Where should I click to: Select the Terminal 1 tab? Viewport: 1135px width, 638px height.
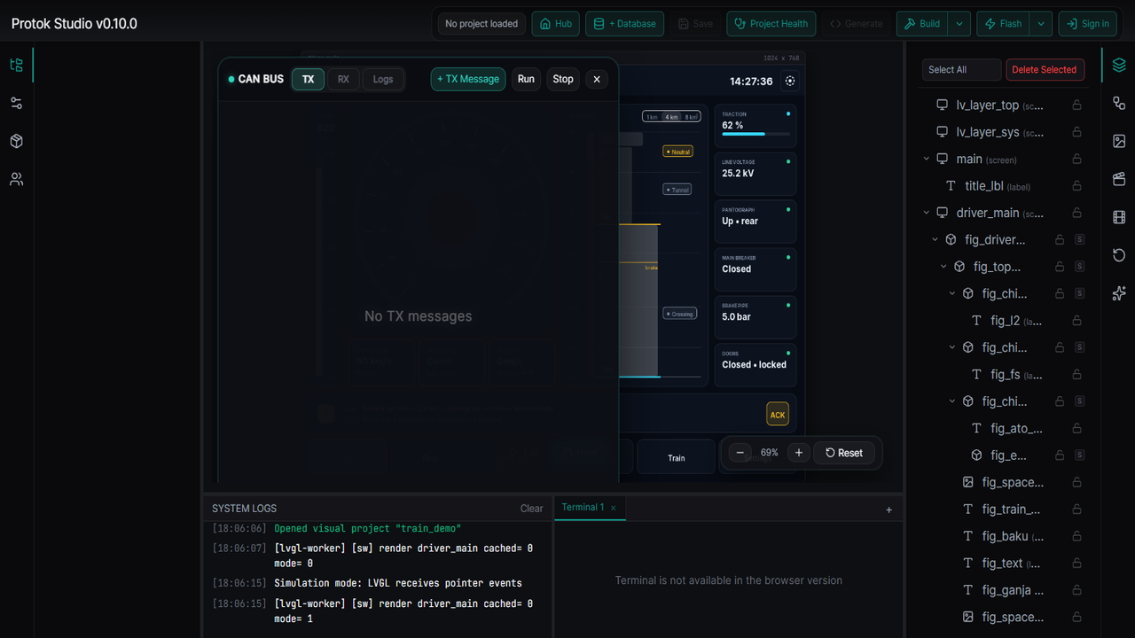pyautogui.click(x=583, y=508)
